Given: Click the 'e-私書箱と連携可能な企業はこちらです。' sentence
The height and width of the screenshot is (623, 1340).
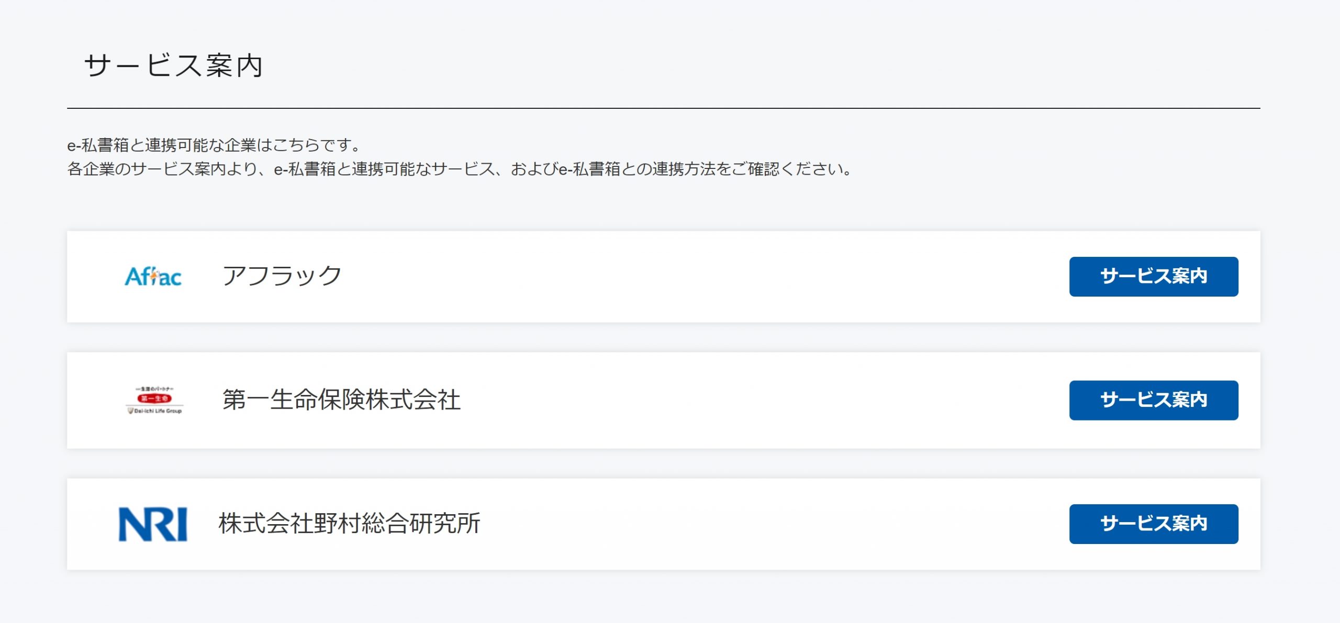Looking at the screenshot, I should click(215, 145).
